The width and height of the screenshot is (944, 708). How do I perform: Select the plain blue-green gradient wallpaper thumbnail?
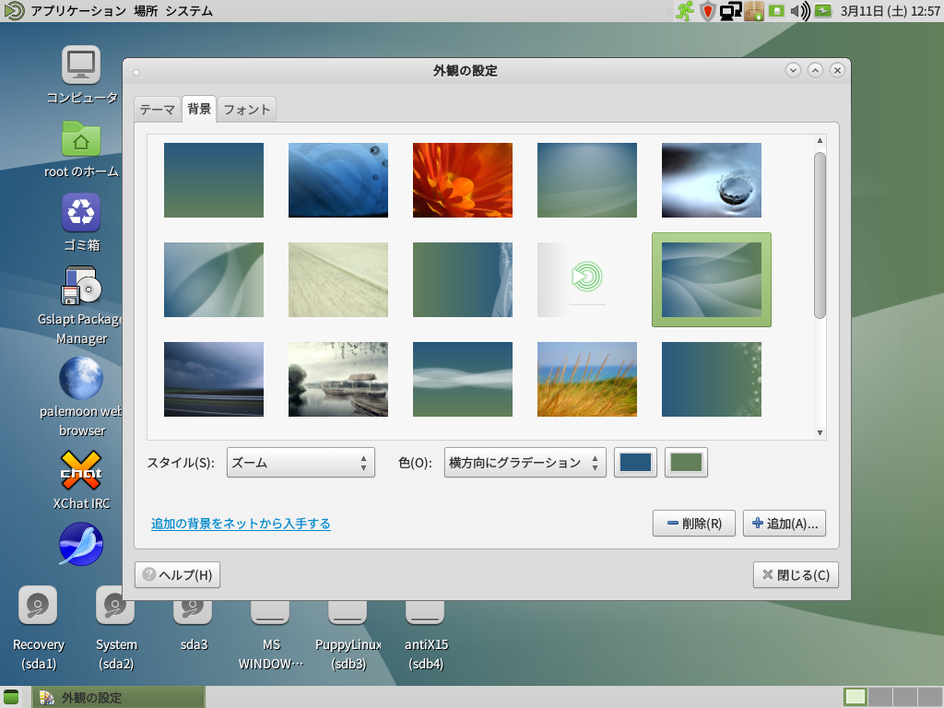[x=214, y=180]
